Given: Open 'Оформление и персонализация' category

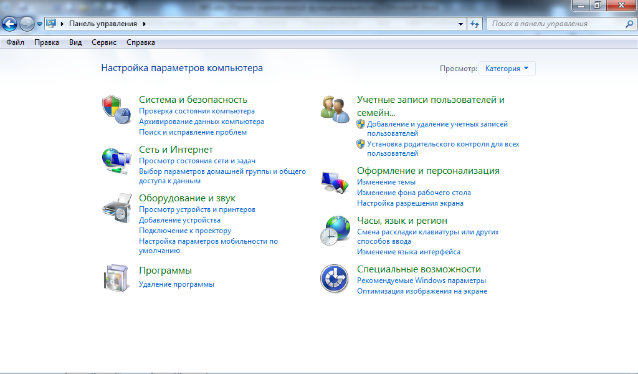Looking at the screenshot, I should pos(428,171).
